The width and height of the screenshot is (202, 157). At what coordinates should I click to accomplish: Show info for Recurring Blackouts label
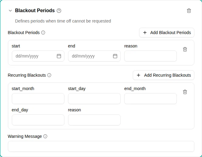[x=49, y=75]
